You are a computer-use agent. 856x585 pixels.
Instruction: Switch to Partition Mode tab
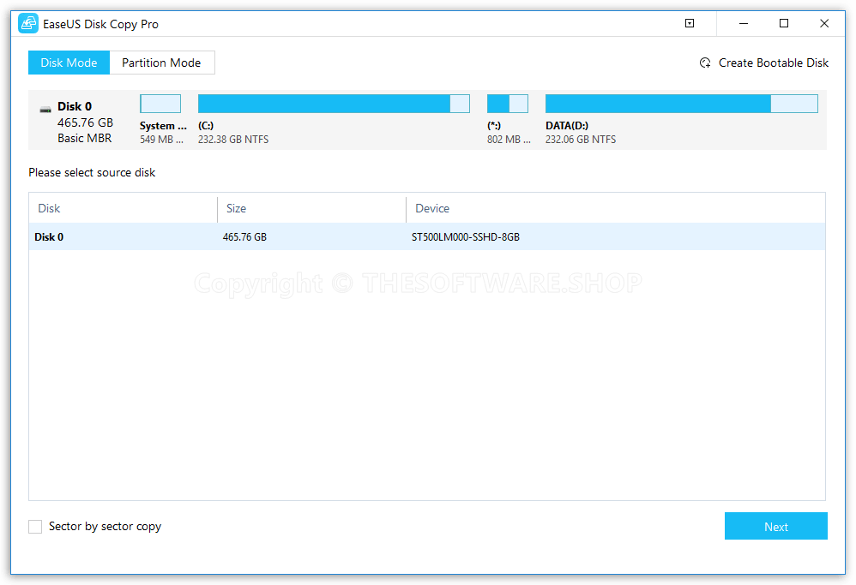161,63
